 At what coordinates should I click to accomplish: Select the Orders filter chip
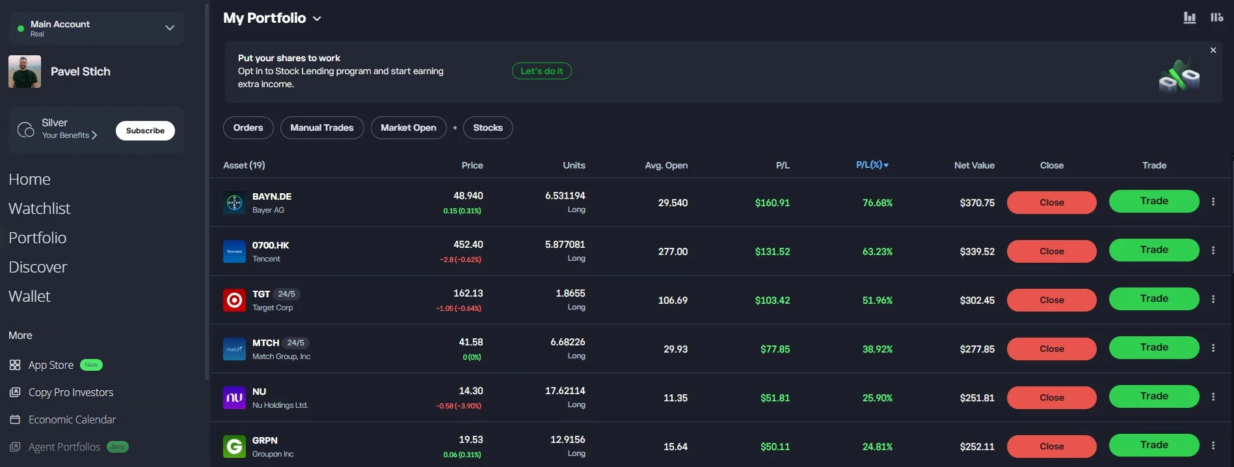tap(248, 128)
